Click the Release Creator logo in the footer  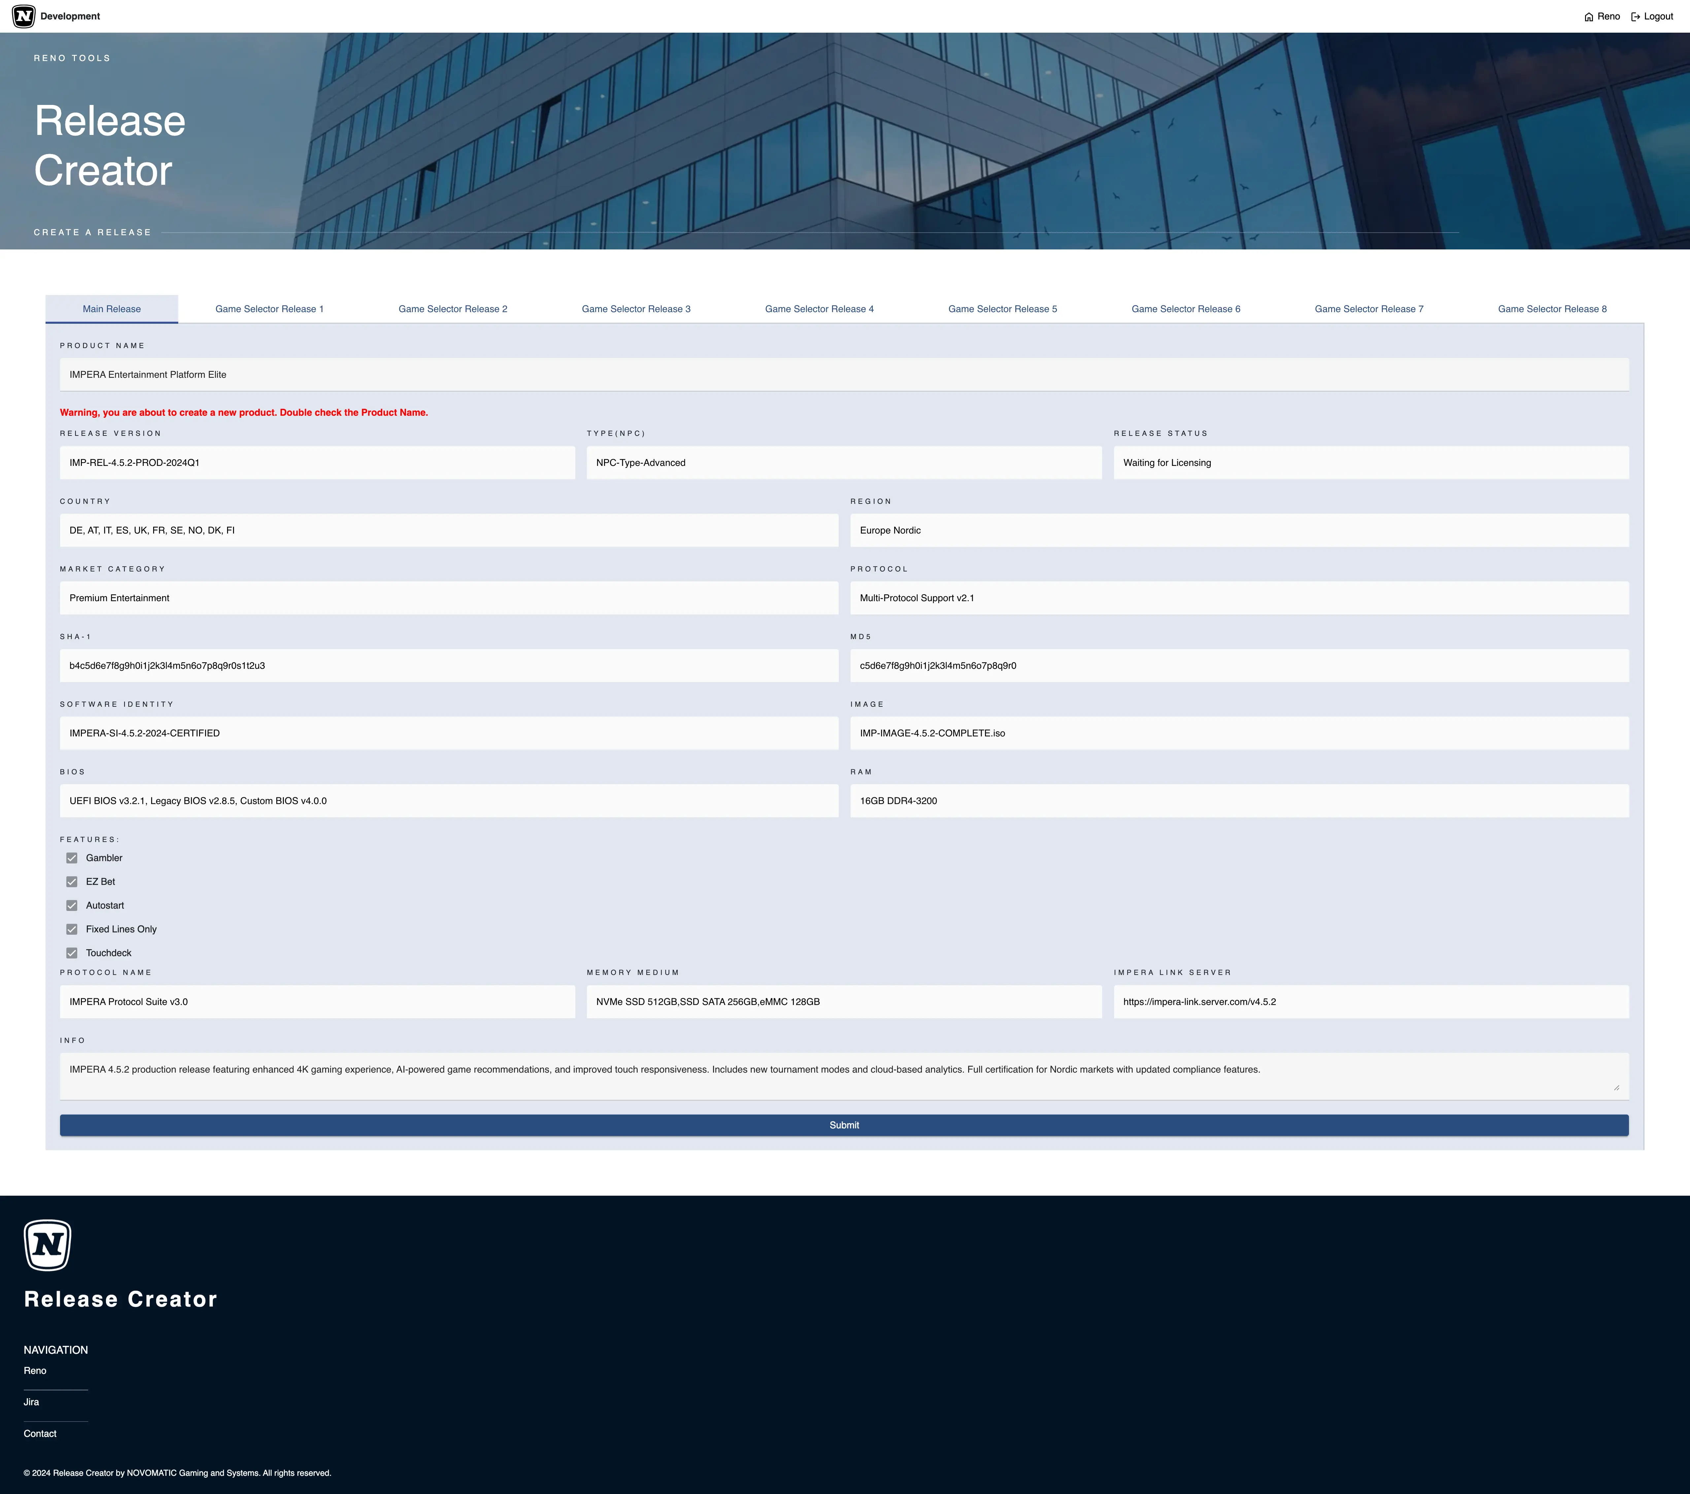pyautogui.click(x=47, y=1245)
